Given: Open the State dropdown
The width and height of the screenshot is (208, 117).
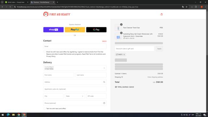Looking at the screenshot, I should pyautogui.click(x=75, y=96).
